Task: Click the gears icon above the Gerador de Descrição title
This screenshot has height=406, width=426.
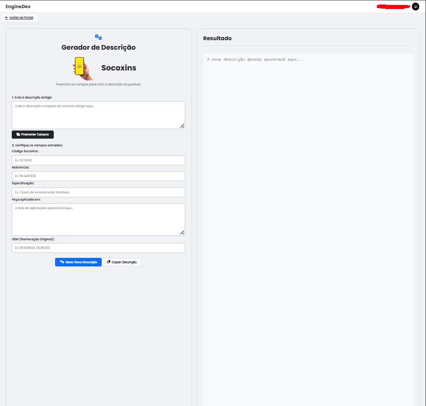Action: [x=98, y=37]
